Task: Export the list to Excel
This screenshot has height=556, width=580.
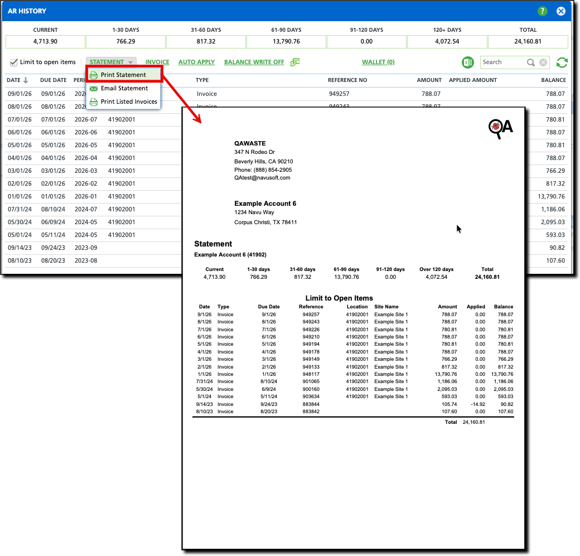Action: point(467,62)
